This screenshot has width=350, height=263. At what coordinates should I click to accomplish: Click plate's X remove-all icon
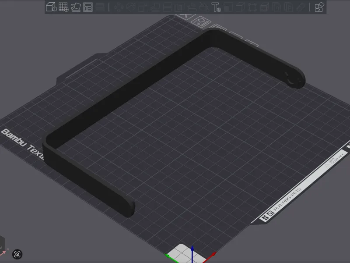pos(186,16)
